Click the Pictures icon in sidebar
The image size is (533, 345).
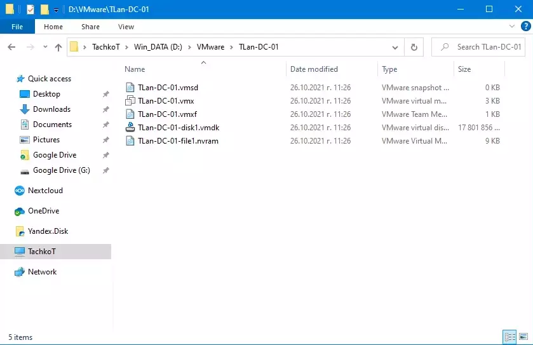25,140
